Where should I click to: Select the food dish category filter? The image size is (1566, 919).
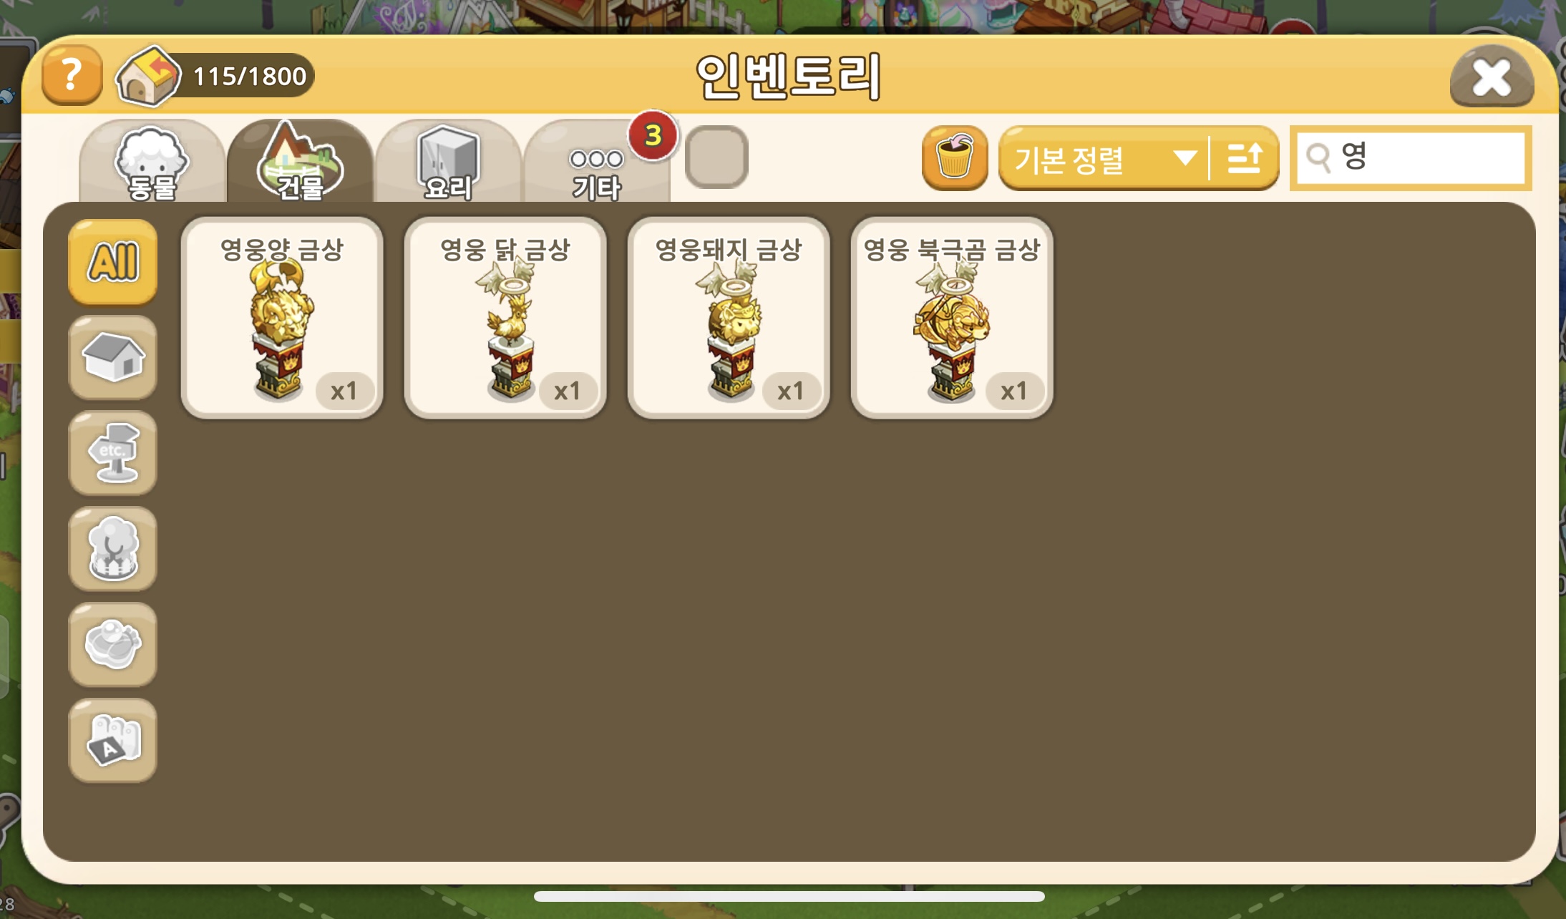click(x=113, y=645)
